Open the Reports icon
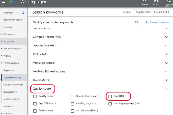The image size is (173, 115). 156,2
